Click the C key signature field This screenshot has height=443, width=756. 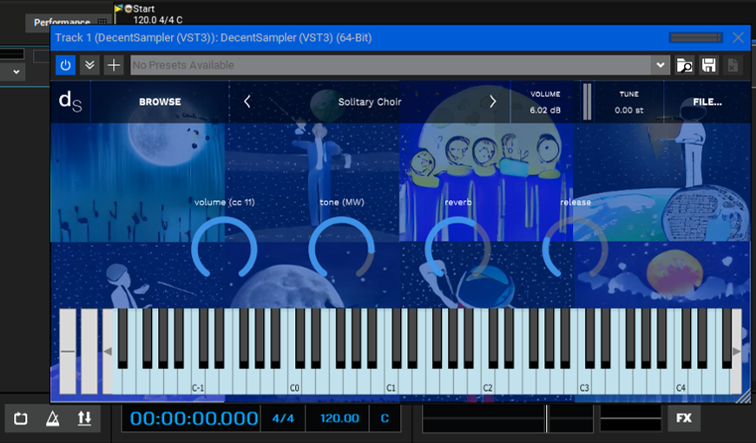click(385, 419)
